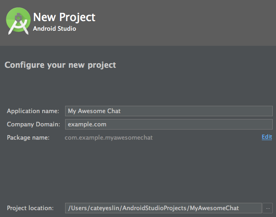
Task: Click 'AndroidStudioProjects' in the location path
Action: coord(154,208)
